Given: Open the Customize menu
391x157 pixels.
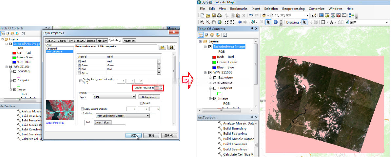Looking at the screenshot, I should point(317,9).
